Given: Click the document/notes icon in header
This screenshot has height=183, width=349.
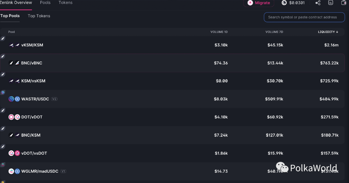Looking at the screenshot, I should 331,3.
